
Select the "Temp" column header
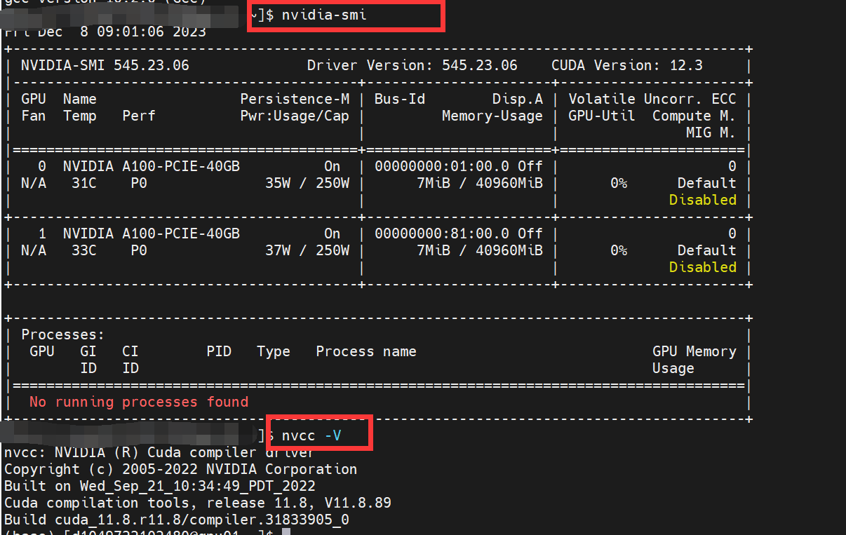click(80, 116)
